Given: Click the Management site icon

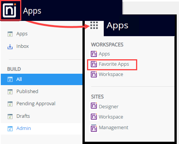Looking at the screenshot, I should click(94, 128).
